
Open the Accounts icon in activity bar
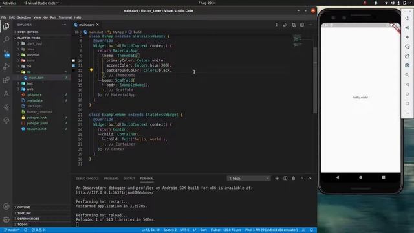click(x=6, y=206)
